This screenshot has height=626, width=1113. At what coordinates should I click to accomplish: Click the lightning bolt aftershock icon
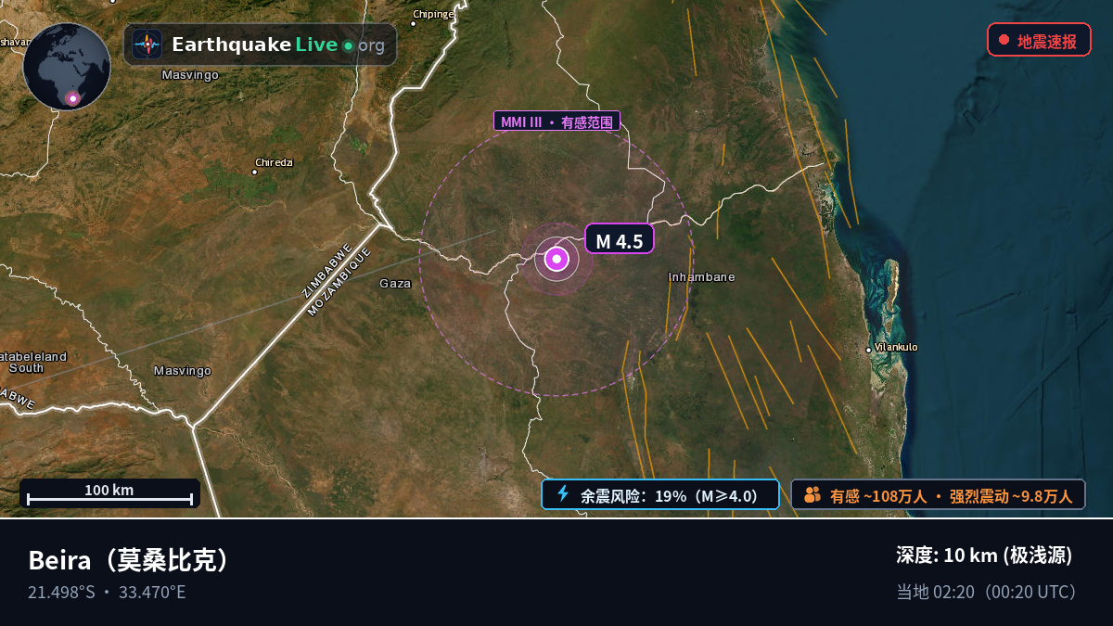click(563, 493)
